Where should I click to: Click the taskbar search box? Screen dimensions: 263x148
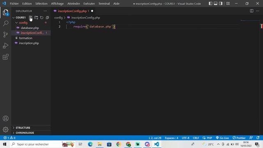tap(43, 144)
